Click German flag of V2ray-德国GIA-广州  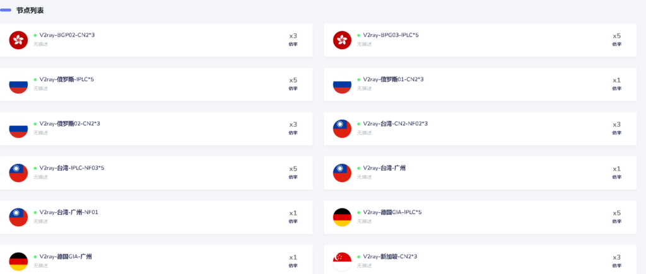click(x=18, y=261)
